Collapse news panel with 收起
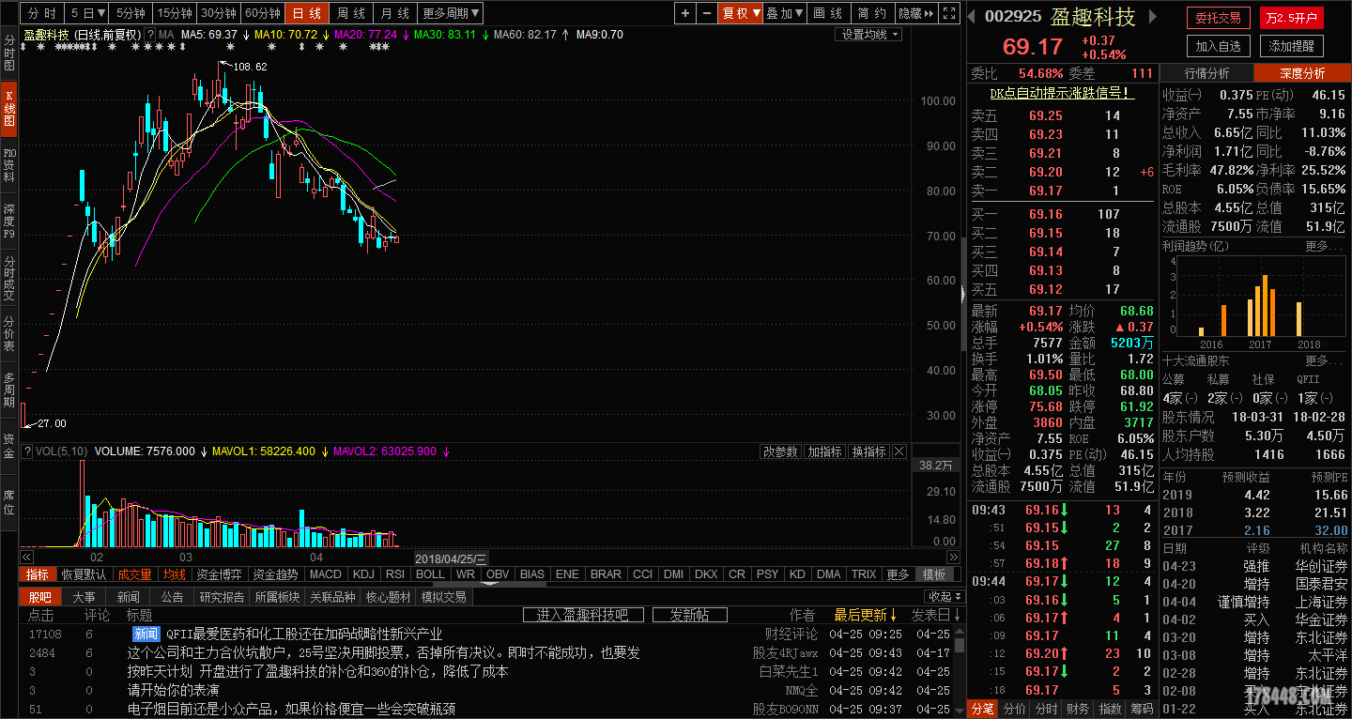The width and height of the screenshot is (1352, 719). (944, 596)
